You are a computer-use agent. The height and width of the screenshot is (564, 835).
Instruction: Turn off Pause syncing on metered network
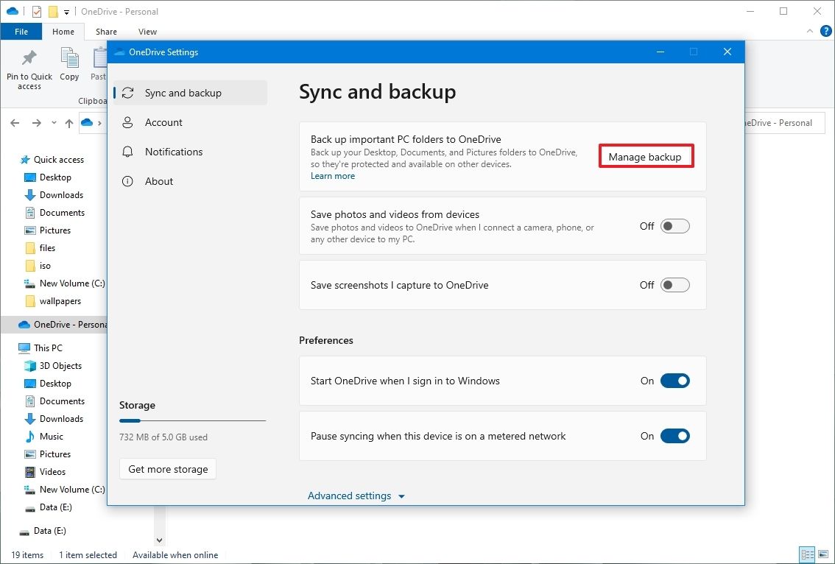[674, 436]
